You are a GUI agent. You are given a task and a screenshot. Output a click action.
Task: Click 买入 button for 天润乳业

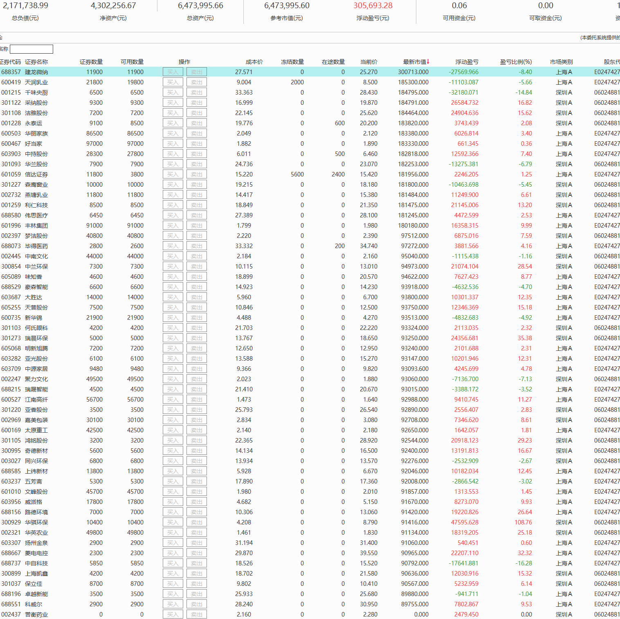pos(173,82)
